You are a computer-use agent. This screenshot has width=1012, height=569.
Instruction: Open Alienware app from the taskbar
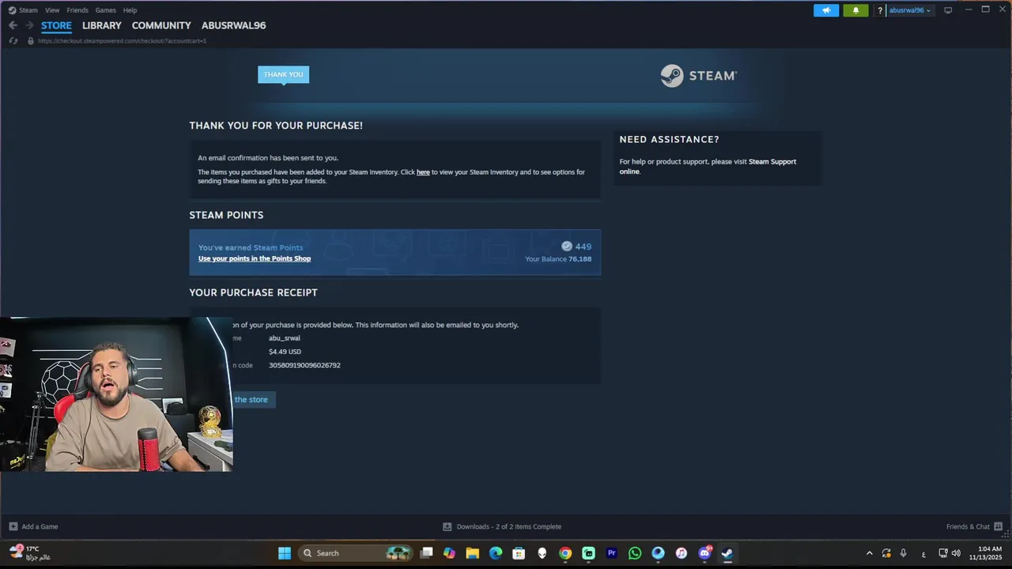(x=542, y=553)
